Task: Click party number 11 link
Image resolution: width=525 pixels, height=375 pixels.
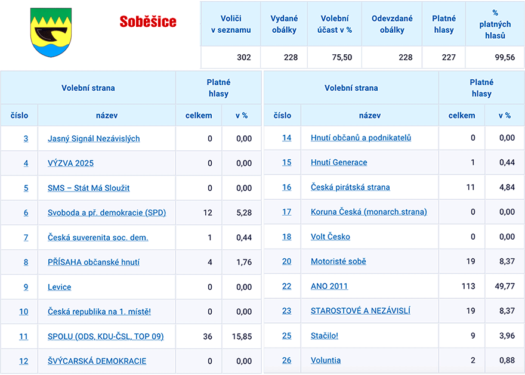Action: (24, 337)
